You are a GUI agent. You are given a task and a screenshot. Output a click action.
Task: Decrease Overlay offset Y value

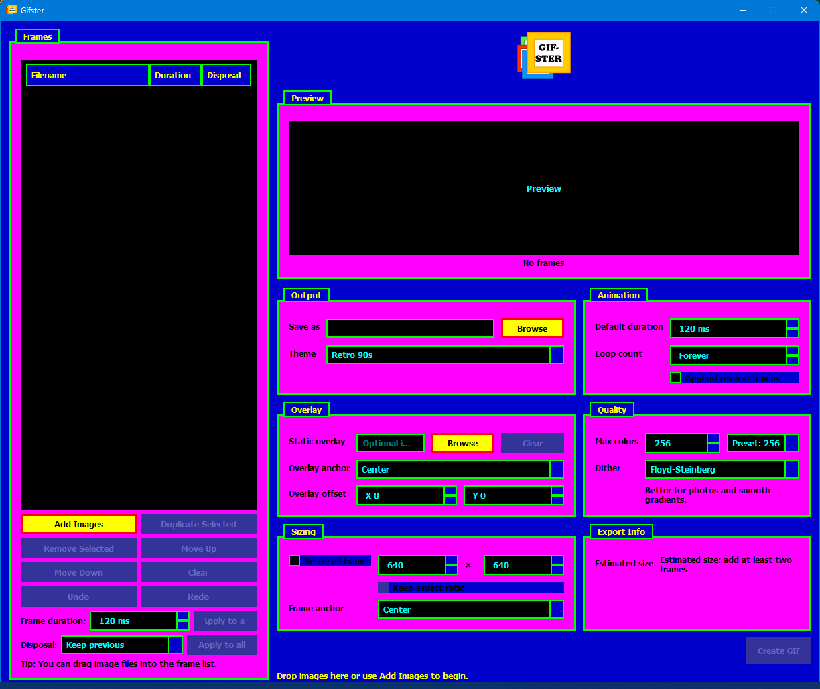click(x=557, y=500)
